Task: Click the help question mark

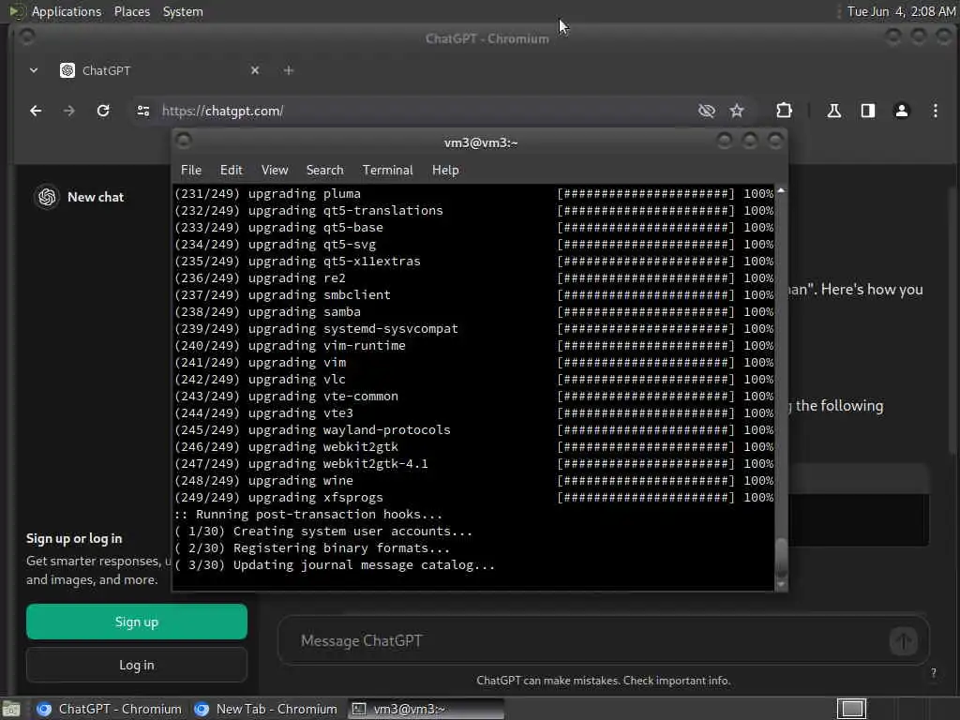Action: pyautogui.click(x=933, y=673)
